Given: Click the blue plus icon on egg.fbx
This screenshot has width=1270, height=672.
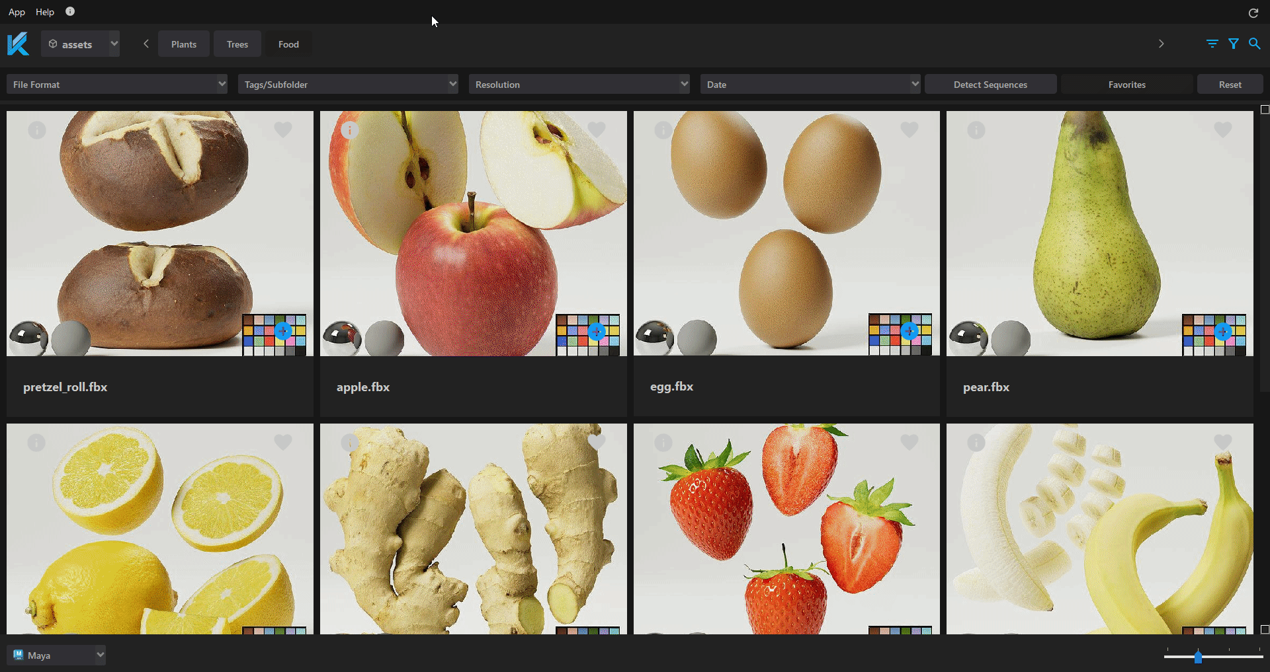Looking at the screenshot, I should pos(910,331).
